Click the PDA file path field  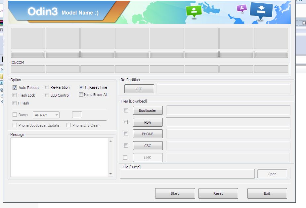[228, 122]
